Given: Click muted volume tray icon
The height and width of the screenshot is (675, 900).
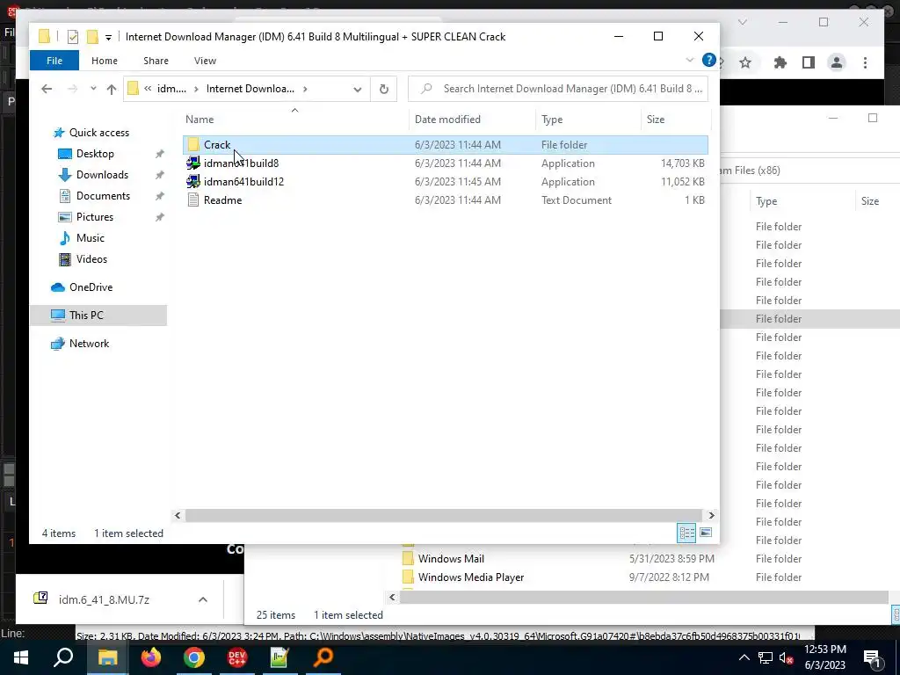Looking at the screenshot, I should [x=787, y=658].
